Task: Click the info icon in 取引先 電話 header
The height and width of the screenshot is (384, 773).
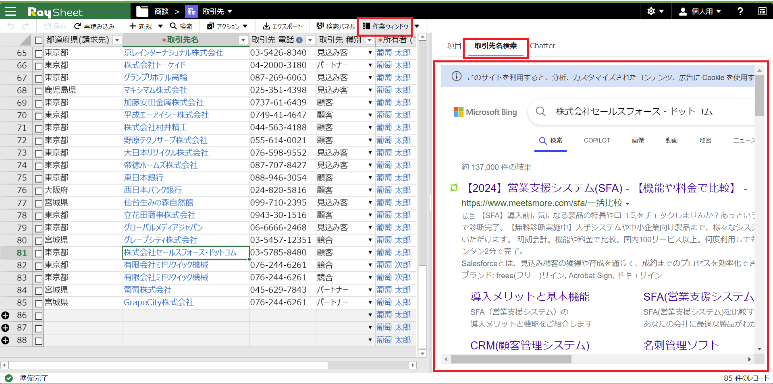Action: 299,40
